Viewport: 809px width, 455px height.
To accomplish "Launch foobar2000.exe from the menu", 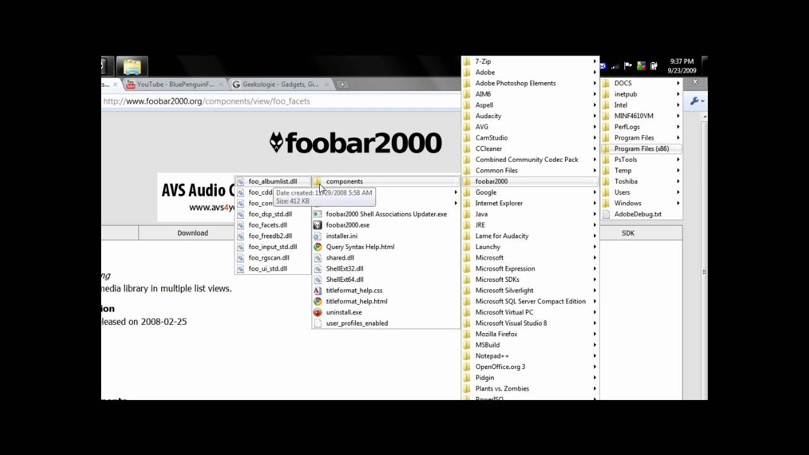I will (x=386, y=225).
